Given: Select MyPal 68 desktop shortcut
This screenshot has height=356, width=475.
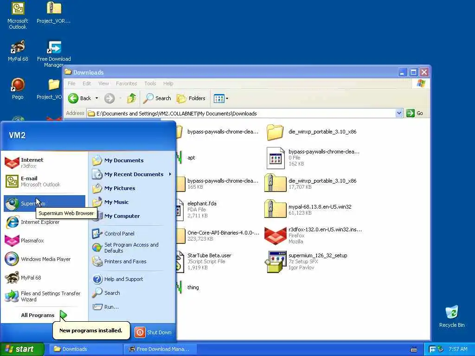Looking at the screenshot, I should [18, 51].
